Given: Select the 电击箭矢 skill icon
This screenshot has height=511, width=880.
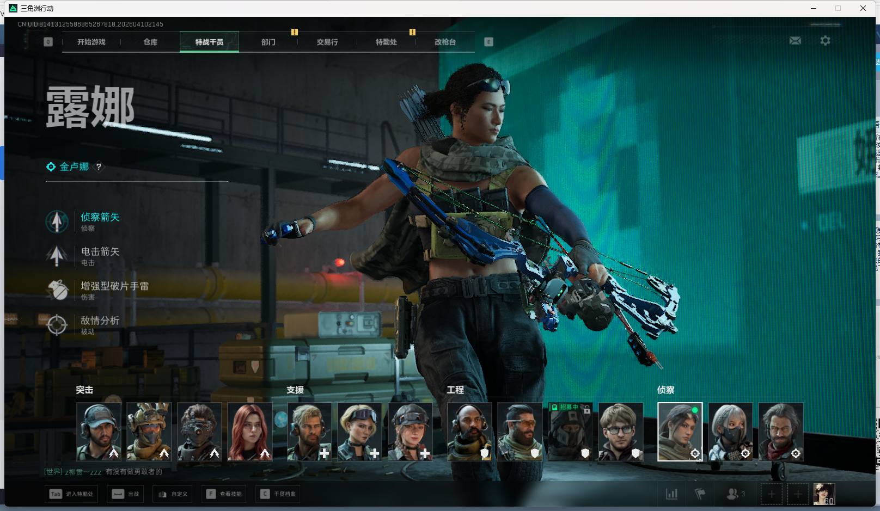Looking at the screenshot, I should 57,256.
